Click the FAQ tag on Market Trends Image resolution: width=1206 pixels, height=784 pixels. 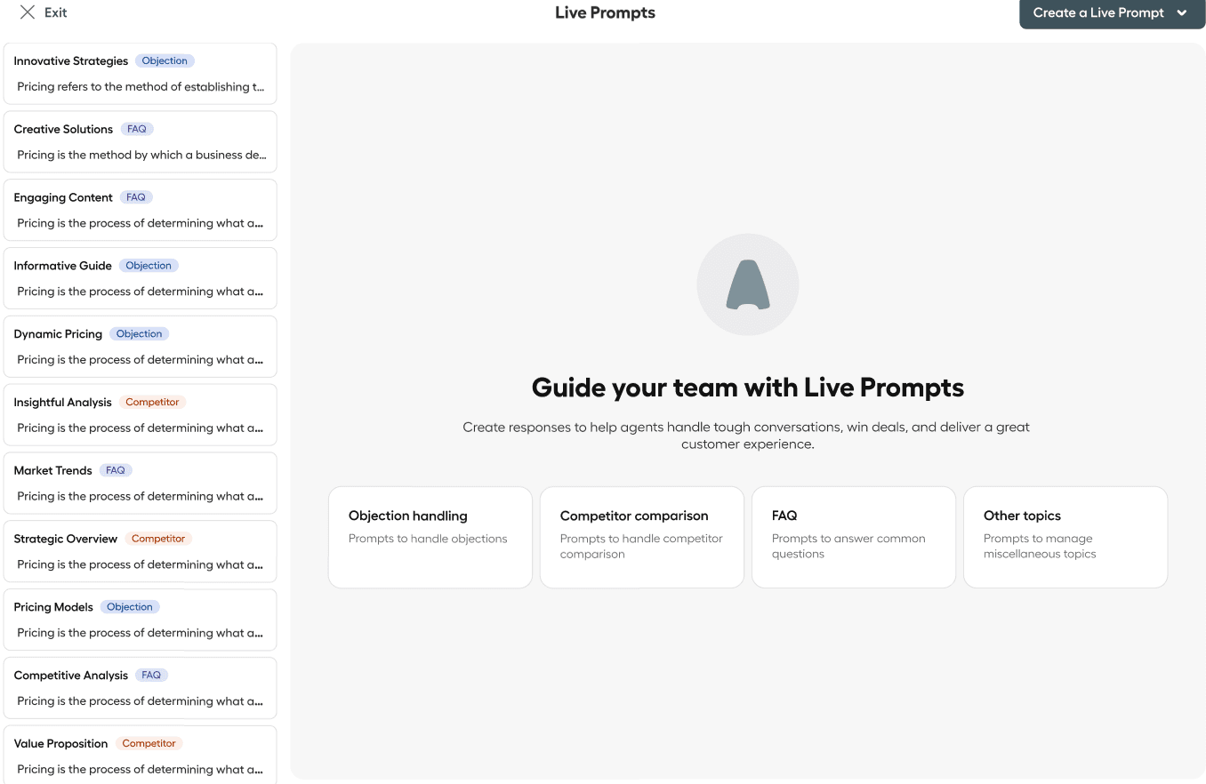point(116,470)
